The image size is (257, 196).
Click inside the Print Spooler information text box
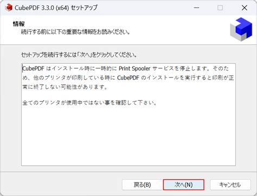(128, 114)
